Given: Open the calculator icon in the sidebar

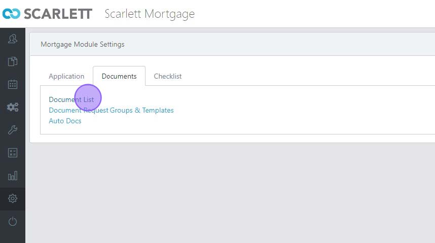Looking at the screenshot, I should click(x=13, y=153).
